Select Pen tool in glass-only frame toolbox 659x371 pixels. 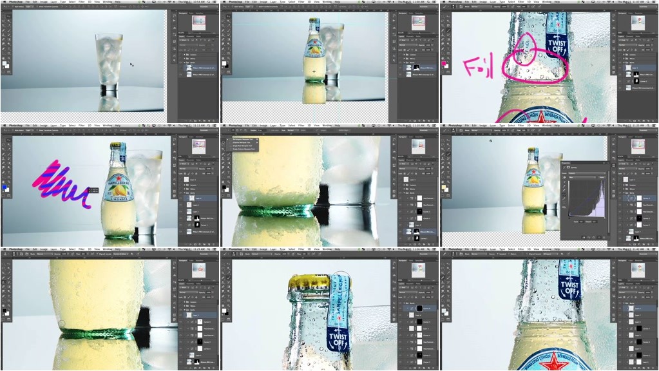click(x=3, y=49)
